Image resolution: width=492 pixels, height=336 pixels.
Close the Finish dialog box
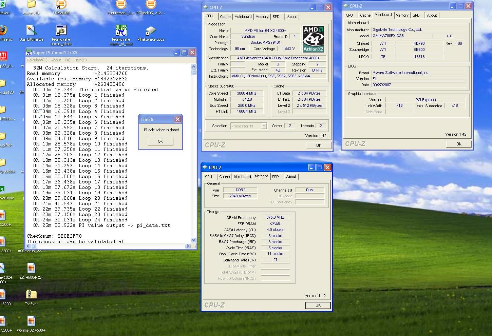[177, 119]
